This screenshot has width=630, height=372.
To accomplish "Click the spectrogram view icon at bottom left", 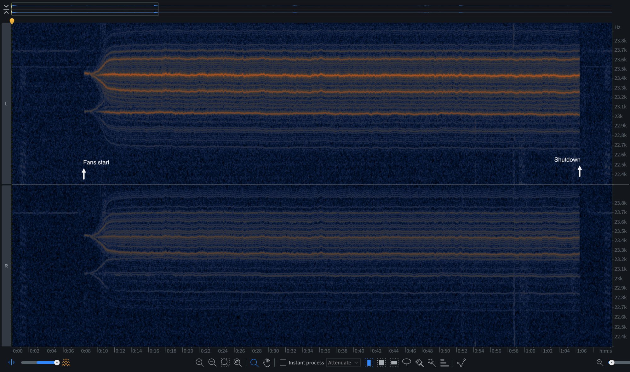I will 66,362.
